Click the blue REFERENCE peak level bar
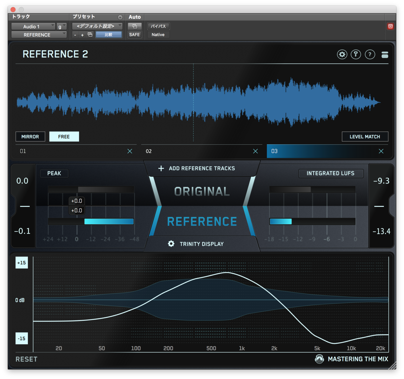Viewport: 404px width, 379px height. (109, 222)
